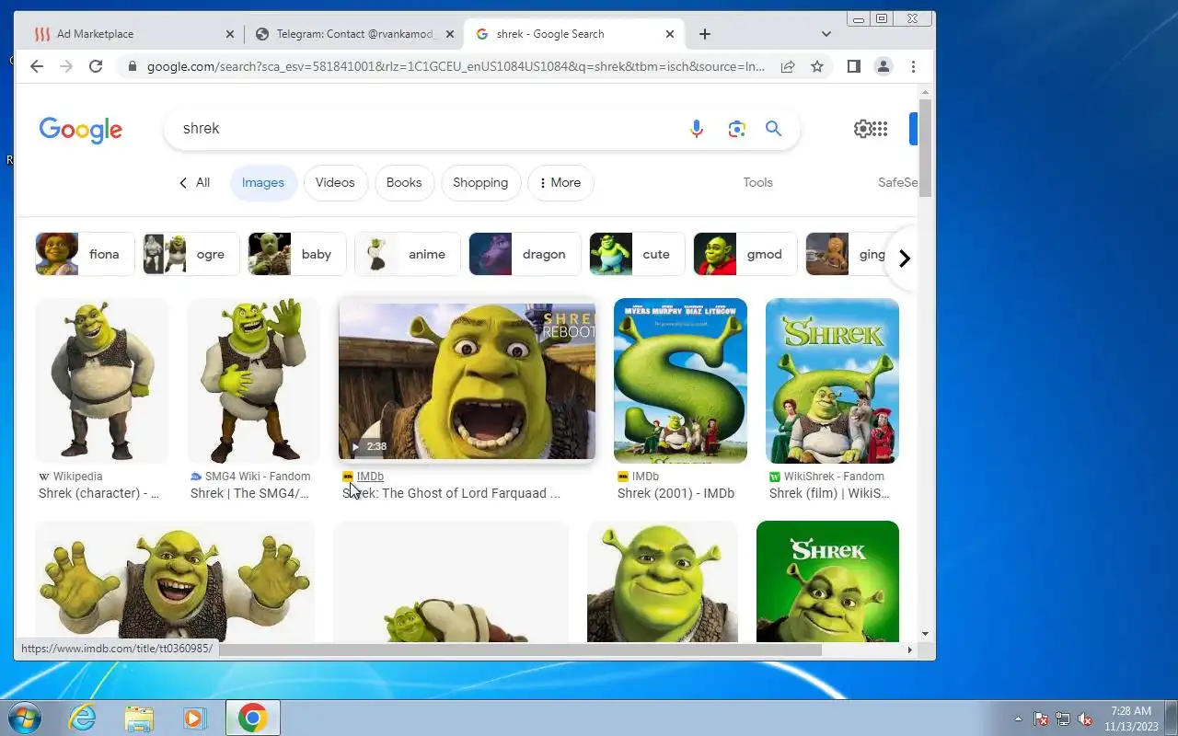
Task: Click the horizontal scrollbar right arrow
Action: pyautogui.click(x=909, y=650)
